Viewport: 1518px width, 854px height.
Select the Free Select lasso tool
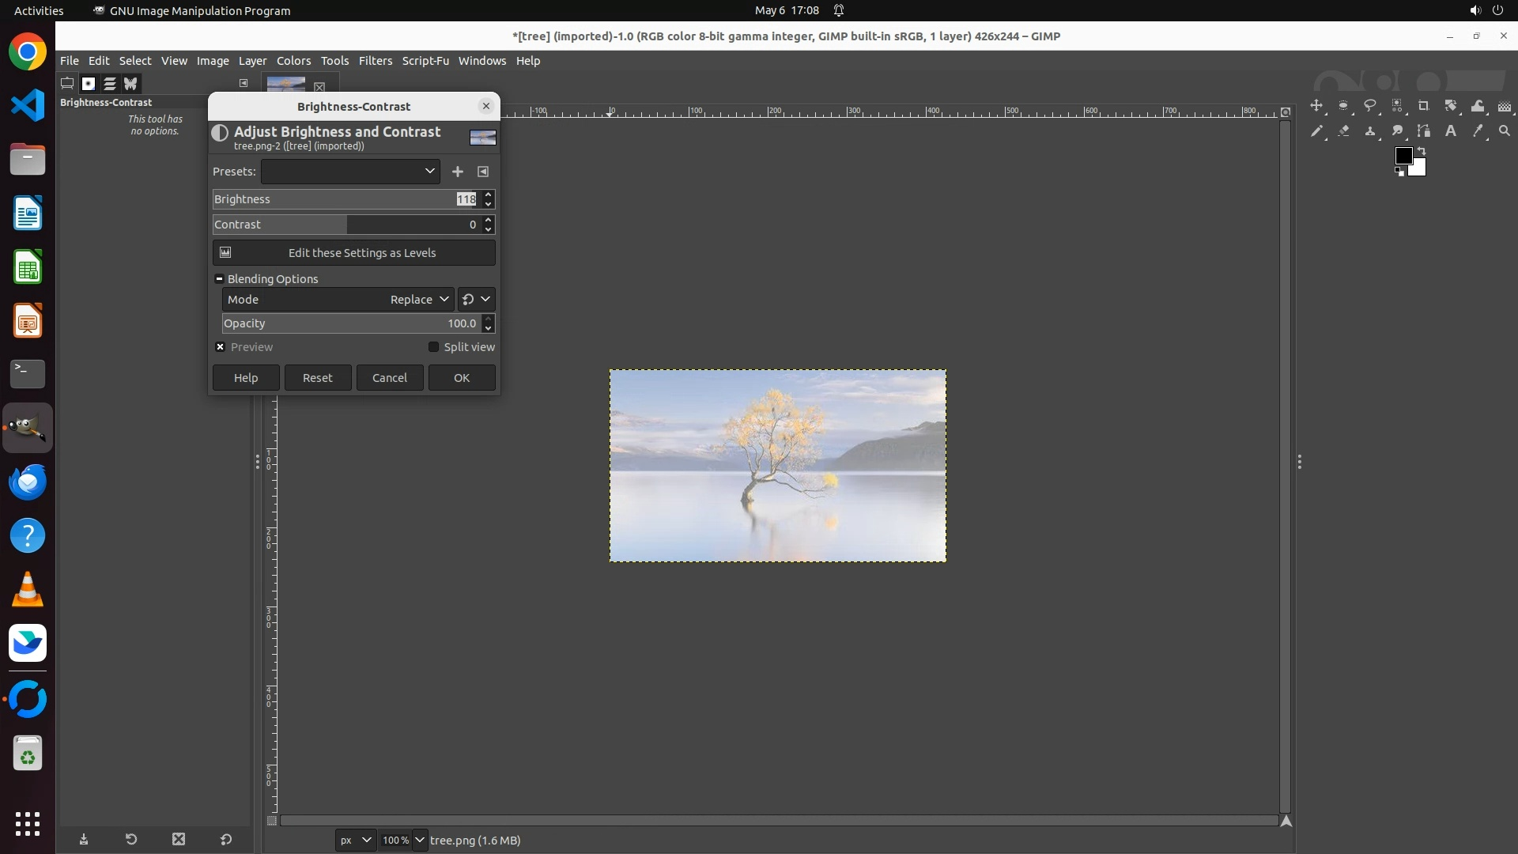(1370, 106)
